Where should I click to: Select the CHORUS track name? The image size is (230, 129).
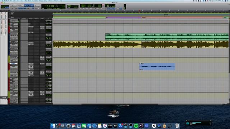(13, 64)
